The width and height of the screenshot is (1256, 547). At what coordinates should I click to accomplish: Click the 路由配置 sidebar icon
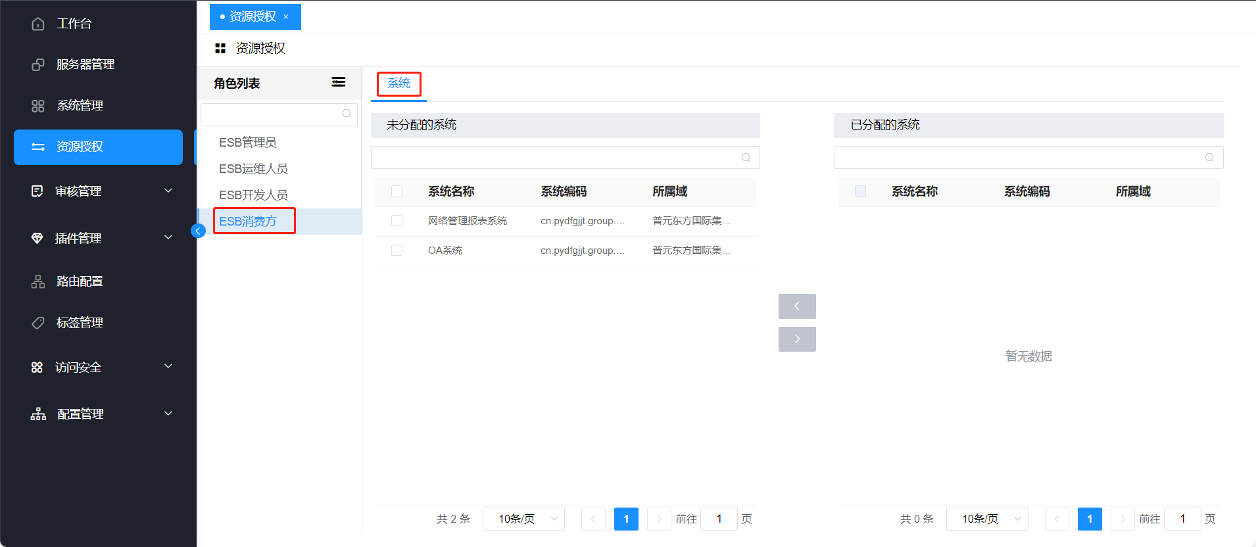[38, 281]
